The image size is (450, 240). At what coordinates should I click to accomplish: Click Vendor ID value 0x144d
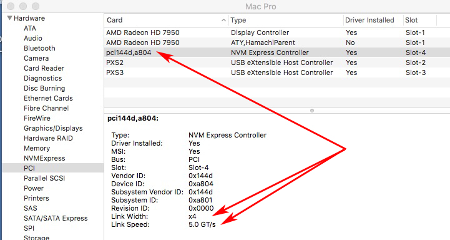coord(200,176)
